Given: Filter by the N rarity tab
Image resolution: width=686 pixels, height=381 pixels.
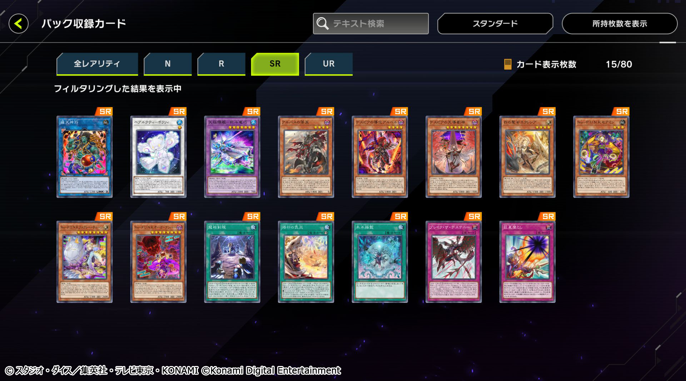Looking at the screenshot, I should point(168,64).
